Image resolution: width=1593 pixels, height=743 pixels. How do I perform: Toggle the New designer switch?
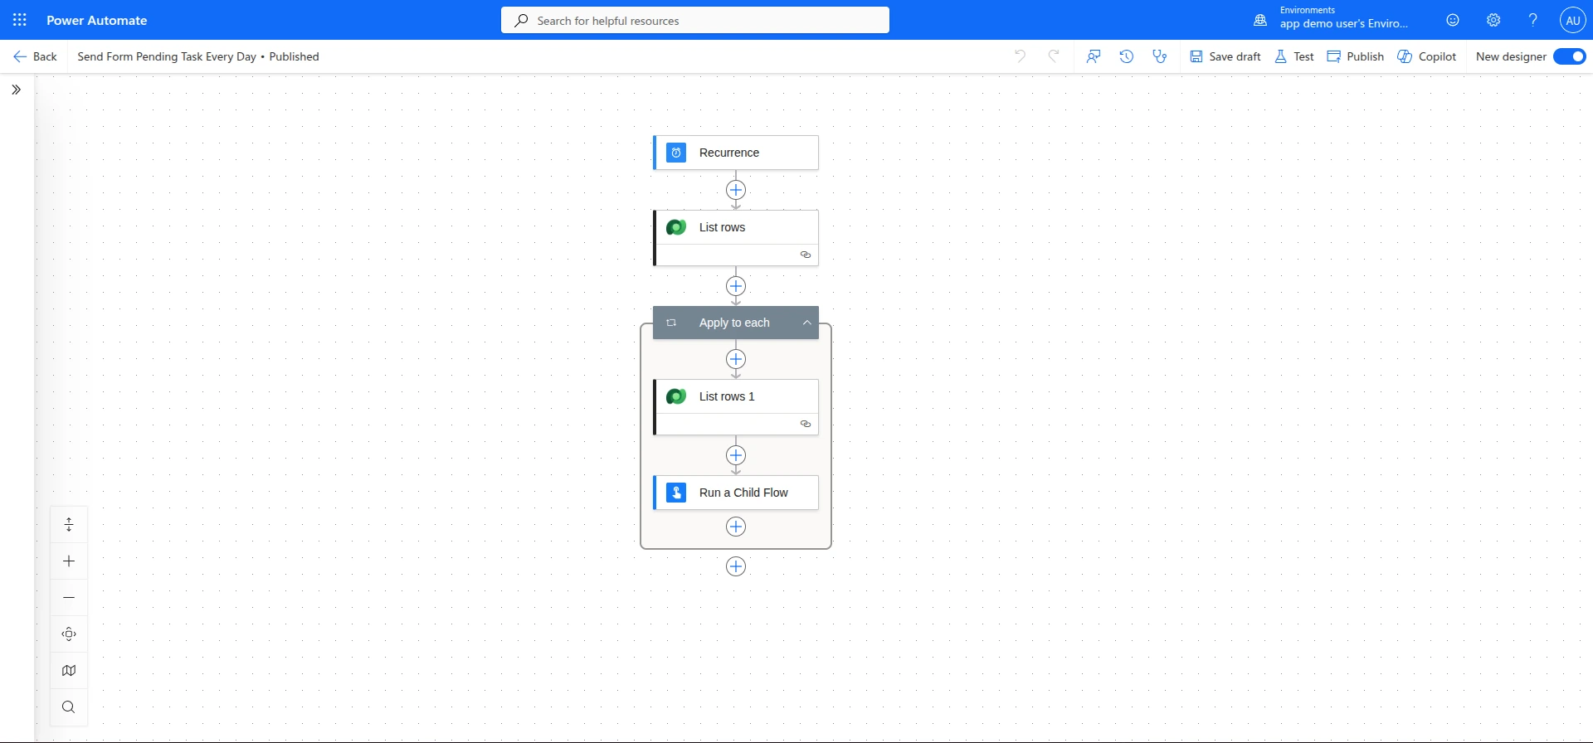coord(1570,56)
